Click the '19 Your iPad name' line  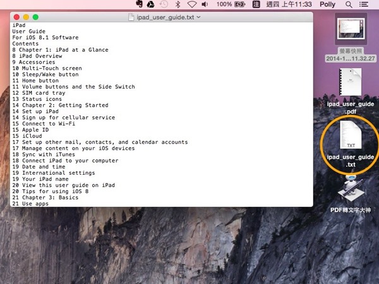(x=40, y=179)
